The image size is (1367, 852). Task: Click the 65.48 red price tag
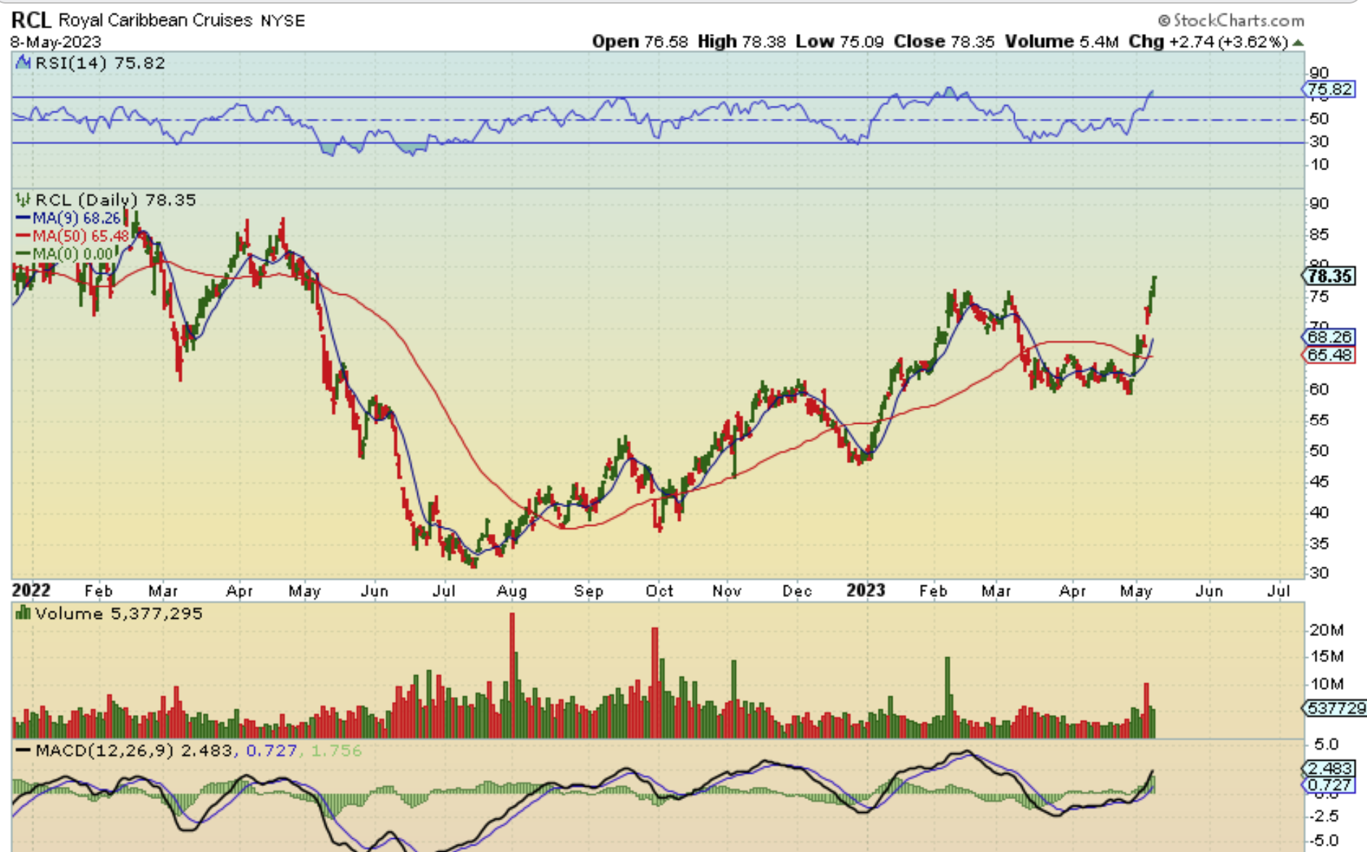coord(1329,355)
